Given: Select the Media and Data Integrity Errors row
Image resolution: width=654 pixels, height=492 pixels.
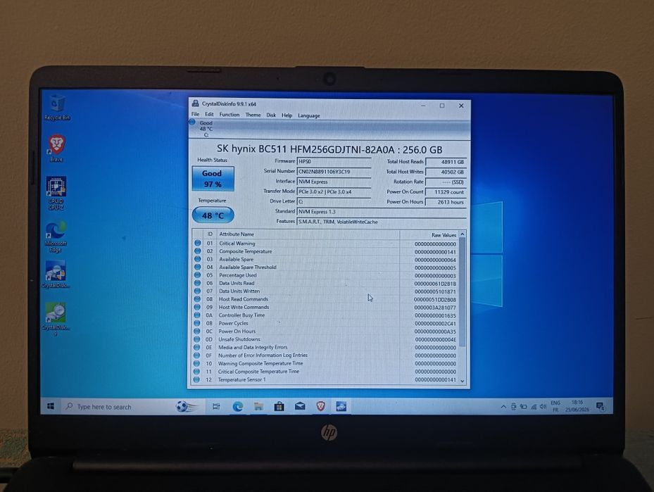Looking at the screenshot, I should [x=325, y=347].
